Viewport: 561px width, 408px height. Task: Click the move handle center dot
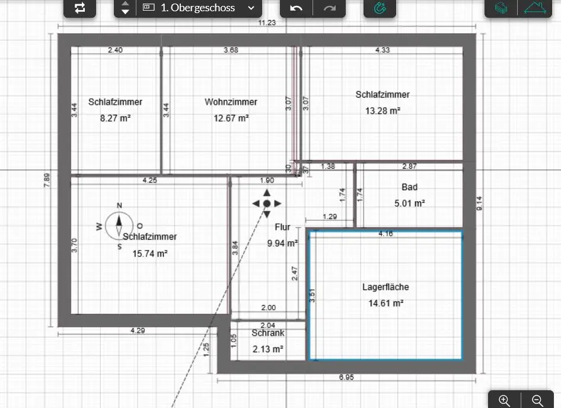[267, 204]
